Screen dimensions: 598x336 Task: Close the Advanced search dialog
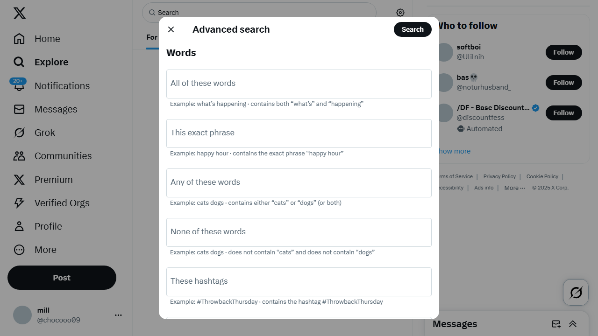(x=171, y=29)
